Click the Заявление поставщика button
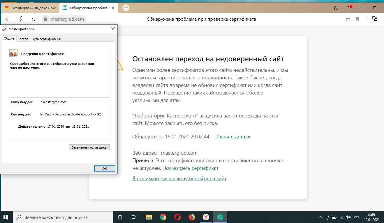The height and width of the screenshot is (223, 384). [89, 147]
